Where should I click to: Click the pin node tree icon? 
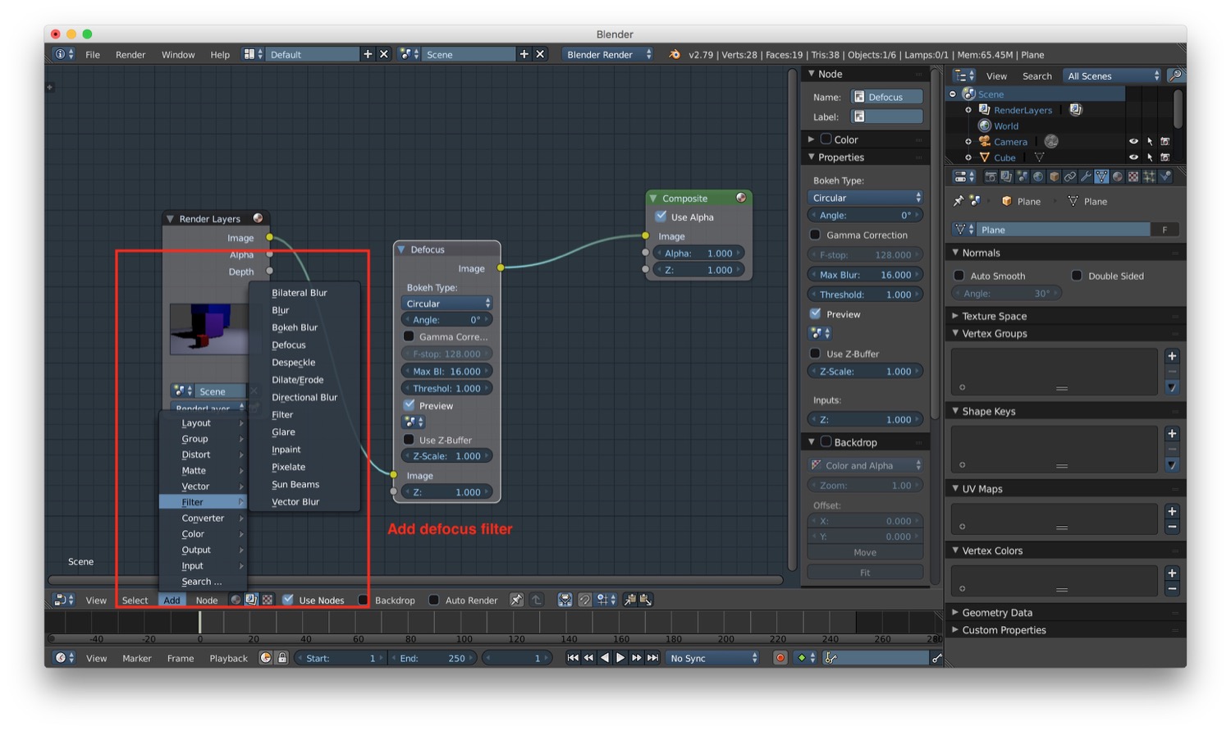click(516, 600)
